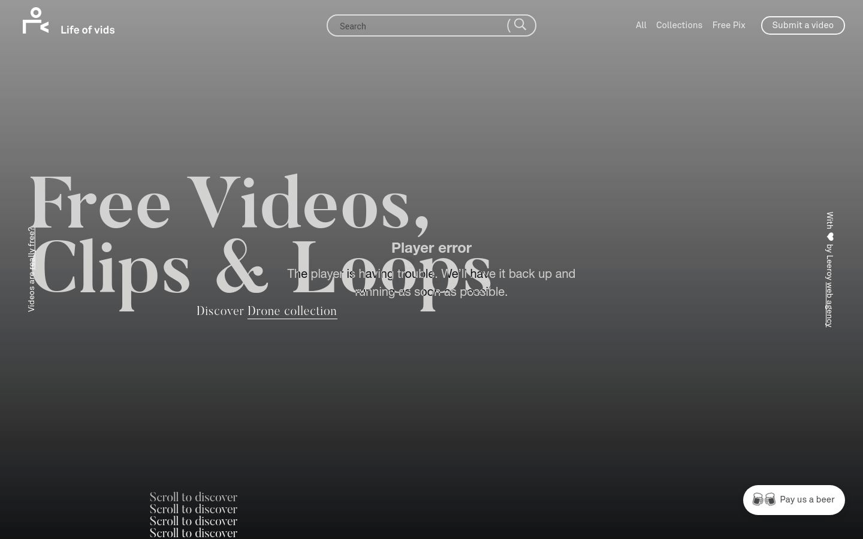The height and width of the screenshot is (539, 863).
Task: Open the All videos nav item
Action: [x=641, y=25]
